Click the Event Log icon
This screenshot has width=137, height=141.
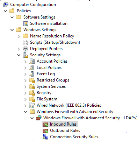[32, 74]
